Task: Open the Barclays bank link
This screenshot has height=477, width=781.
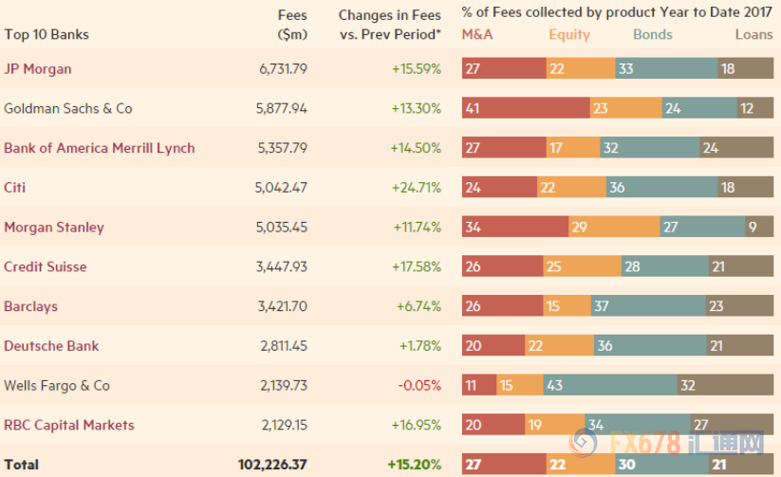Action: pyautogui.click(x=31, y=306)
